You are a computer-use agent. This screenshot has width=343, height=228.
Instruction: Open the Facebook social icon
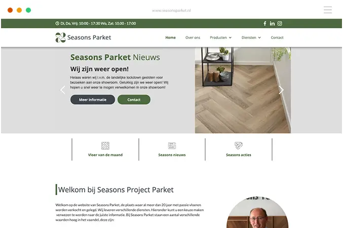pyautogui.click(x=264, y=23)
